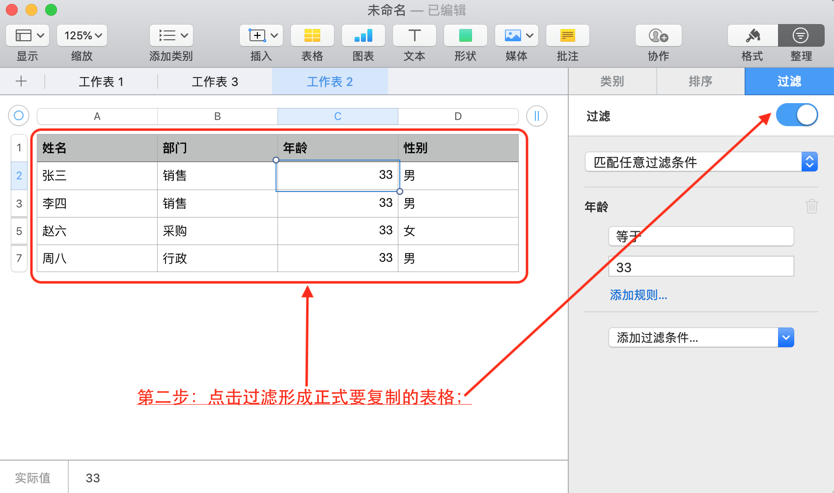This screenshot has height=493, width=834.
Task: Click the Table (表格) toolbar icon
Action: pyautogui.click(x=312, y=36)
